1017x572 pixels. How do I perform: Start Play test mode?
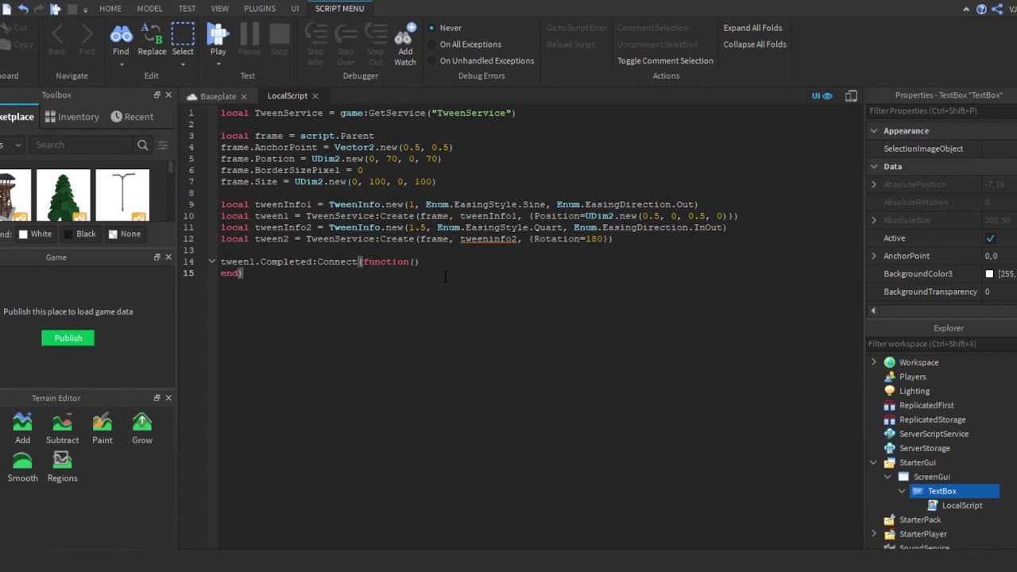click(x=218, y=41)
